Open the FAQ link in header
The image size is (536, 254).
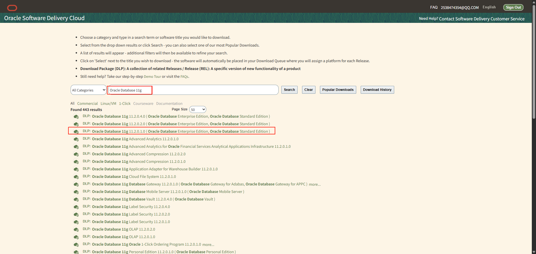(434, 7)
